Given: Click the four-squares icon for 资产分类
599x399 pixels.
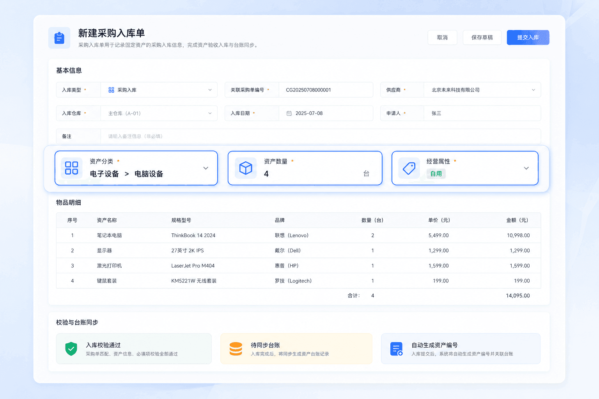Looking at the screenshot, I should point(72,168).
